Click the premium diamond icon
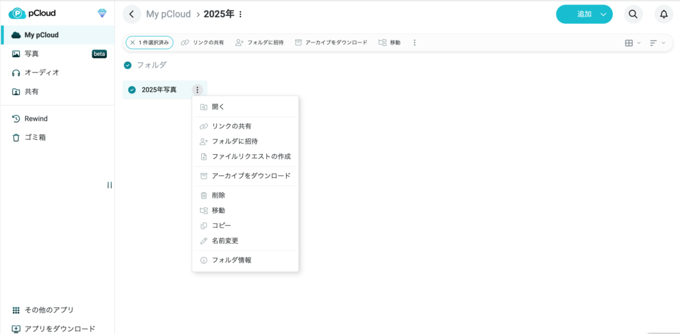The image size is (680, 334). [x=102, y=13]
